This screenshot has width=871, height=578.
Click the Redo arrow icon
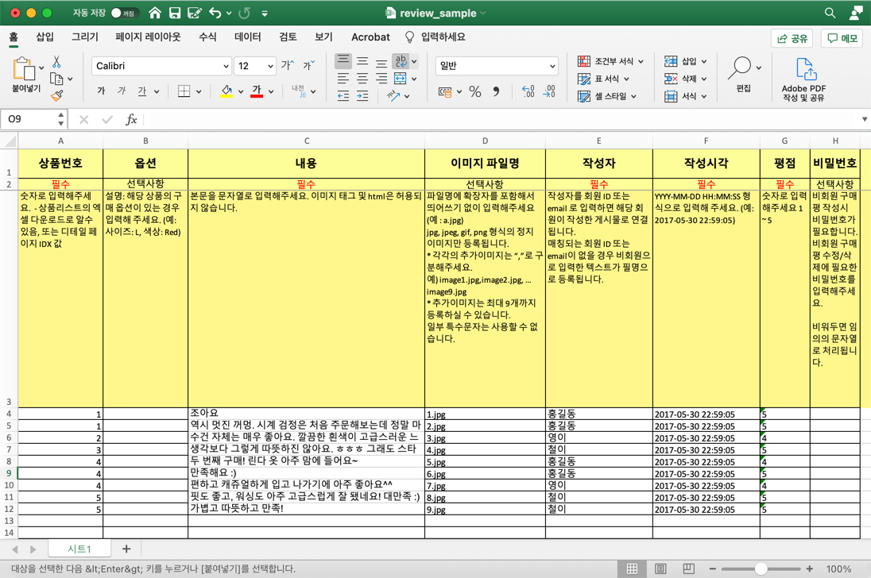click(245, 13)
